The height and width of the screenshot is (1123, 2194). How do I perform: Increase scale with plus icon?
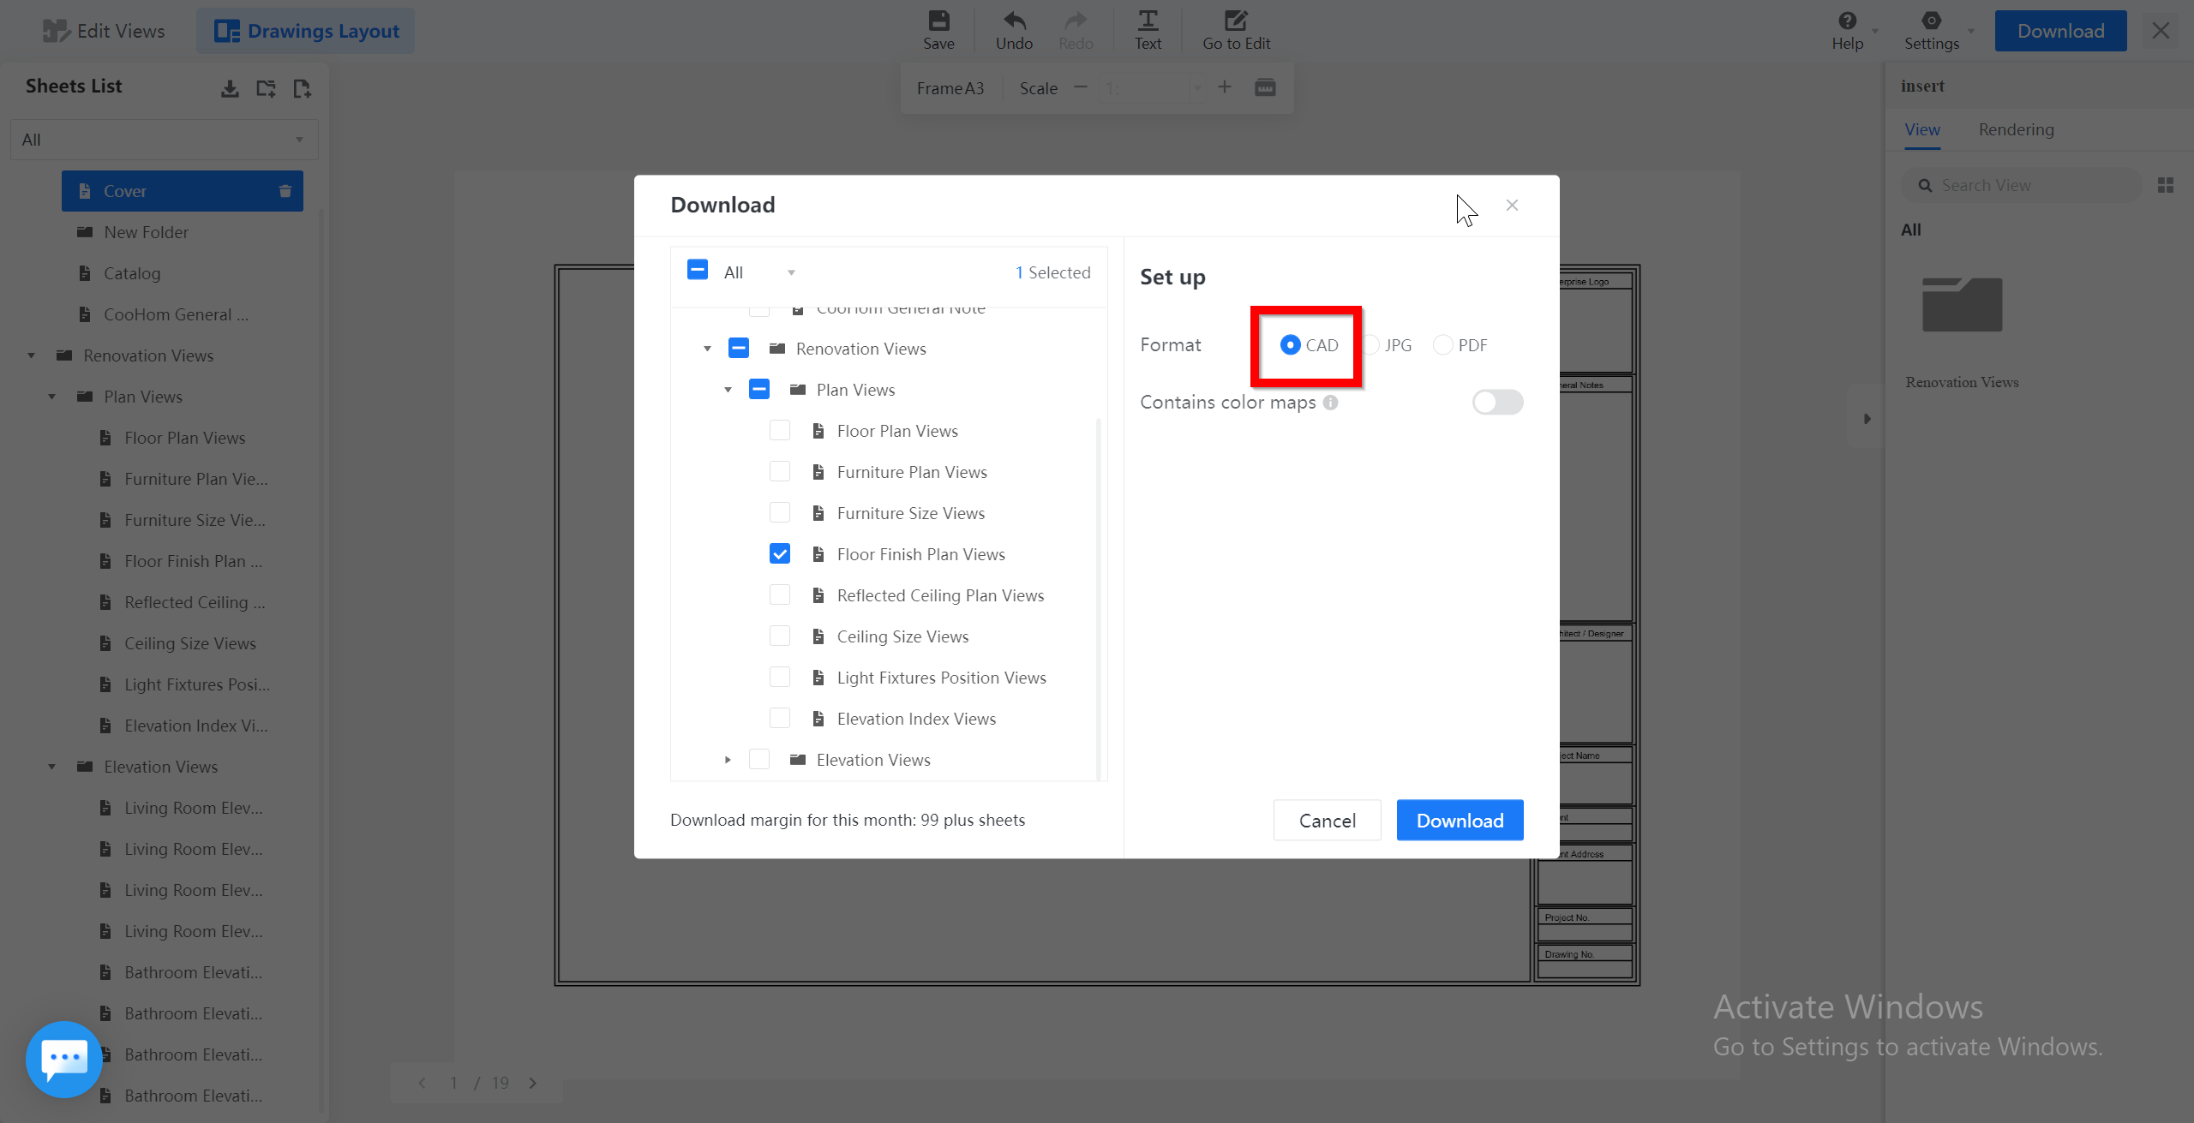[x=1225, y=87]
